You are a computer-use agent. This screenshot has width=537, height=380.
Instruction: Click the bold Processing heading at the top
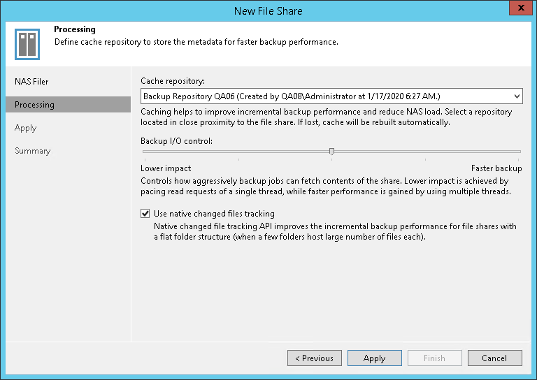click(x=75, y=30)
